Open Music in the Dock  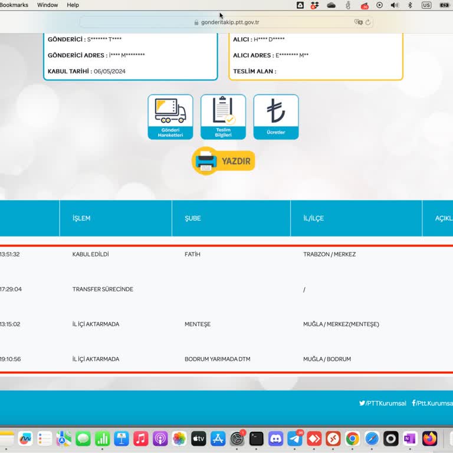click(x=141, y=439)
